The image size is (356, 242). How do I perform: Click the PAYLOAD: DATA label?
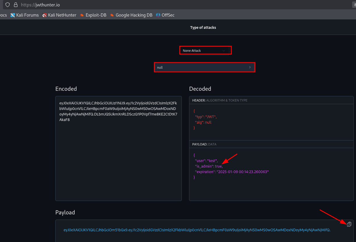[x=204, y=144]
